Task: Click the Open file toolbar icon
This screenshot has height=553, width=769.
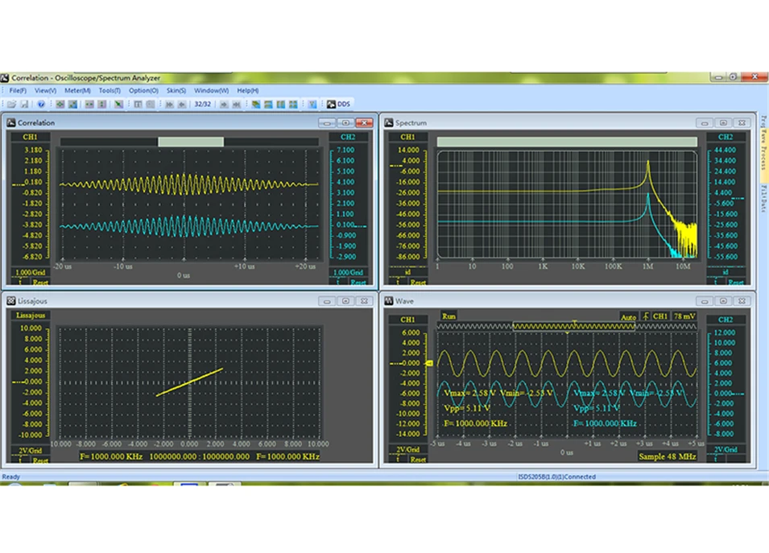Action: 11,105
